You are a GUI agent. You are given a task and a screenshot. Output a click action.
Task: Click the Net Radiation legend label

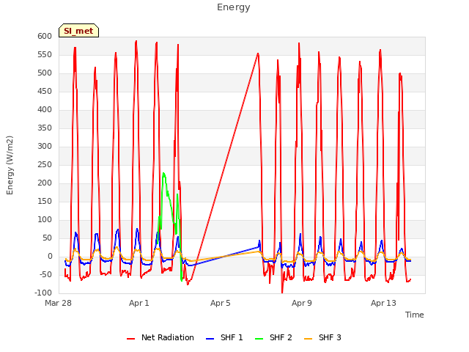(168, 337)
